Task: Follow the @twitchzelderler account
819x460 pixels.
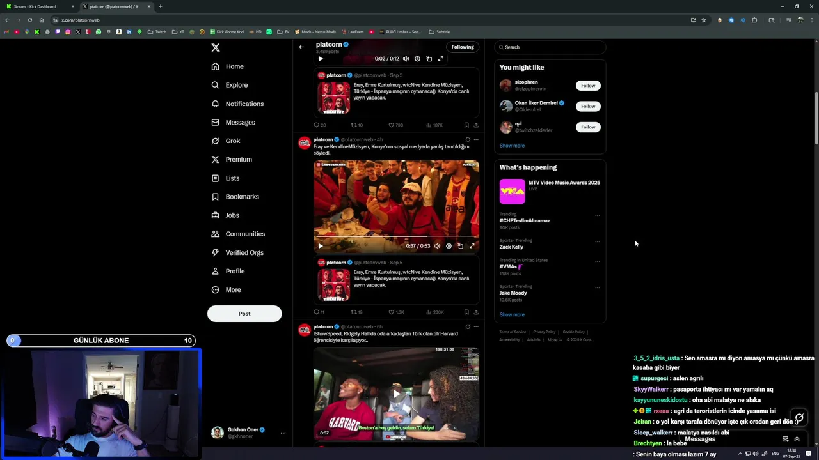Action: click(588, 127)
